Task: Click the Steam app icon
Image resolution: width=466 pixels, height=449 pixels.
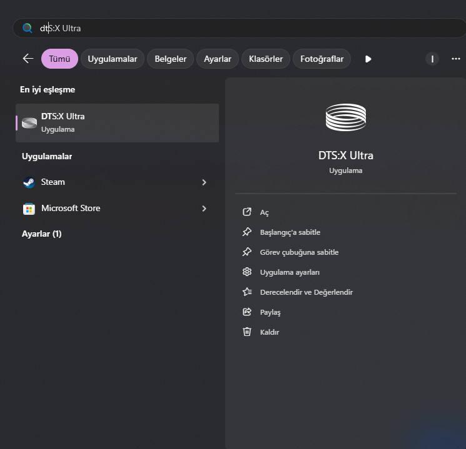Action: tap(29, 182)
